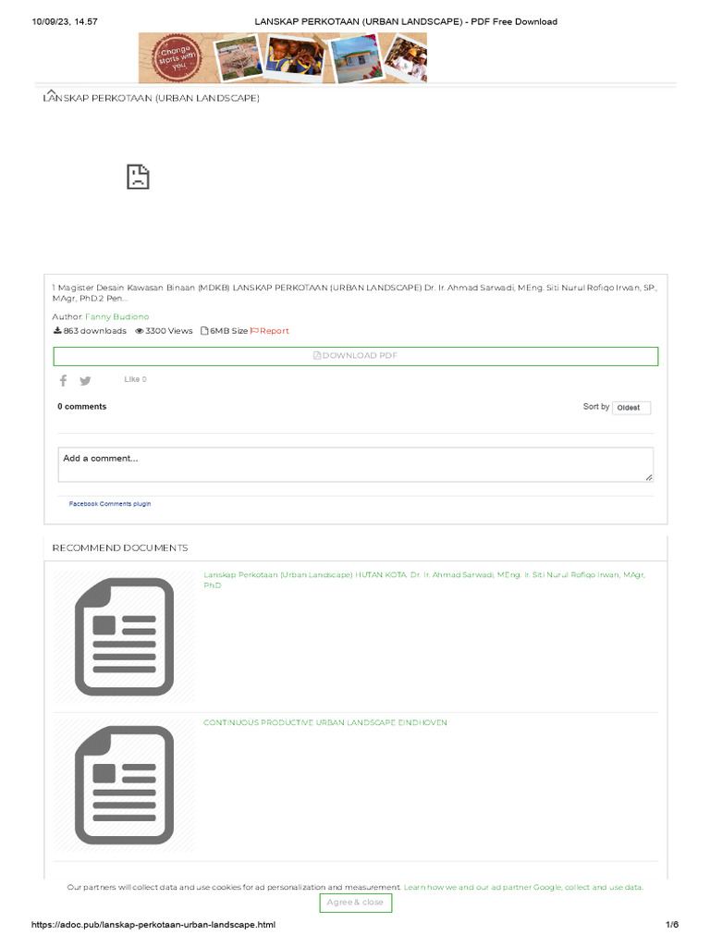Click the Twitter share icon

pos(85,380)
